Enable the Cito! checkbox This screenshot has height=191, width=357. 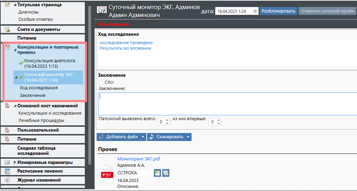101,82
